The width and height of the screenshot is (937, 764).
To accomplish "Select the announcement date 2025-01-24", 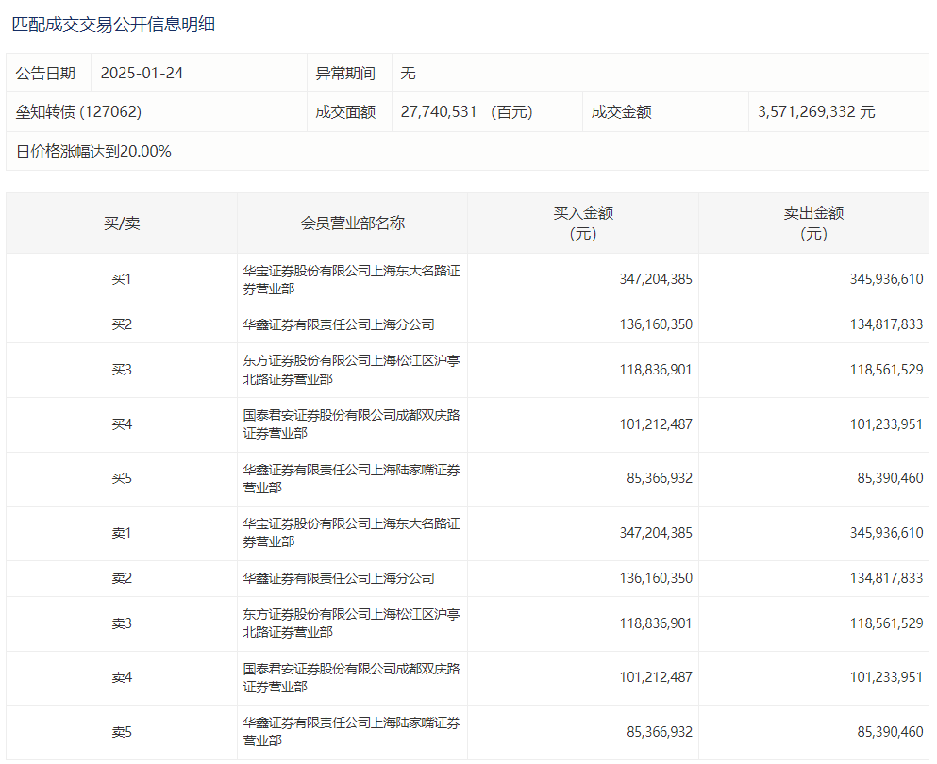I will click(x=142, y=74).
